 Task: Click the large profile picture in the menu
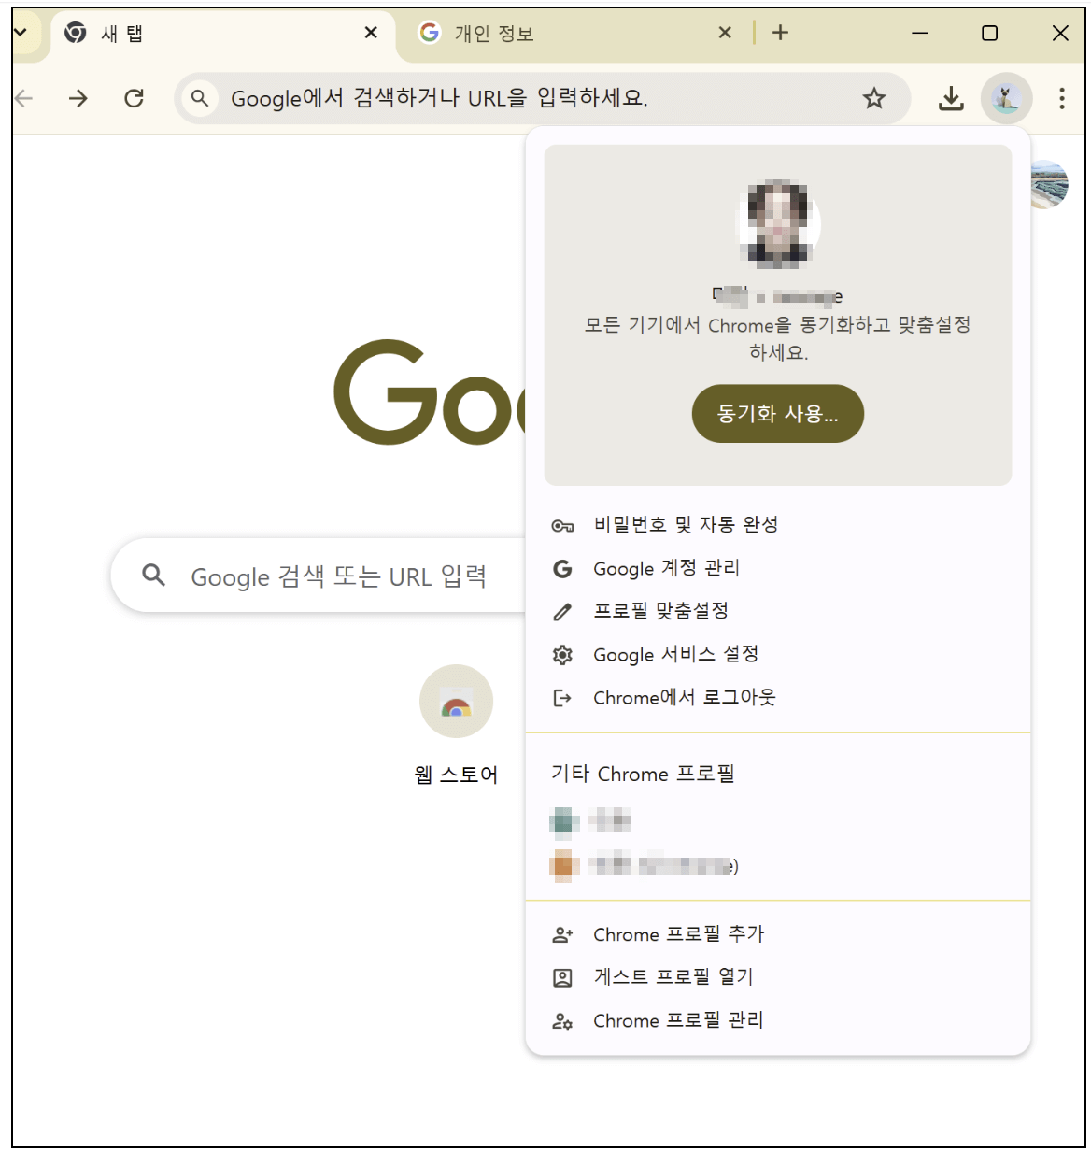coord(777,225)
